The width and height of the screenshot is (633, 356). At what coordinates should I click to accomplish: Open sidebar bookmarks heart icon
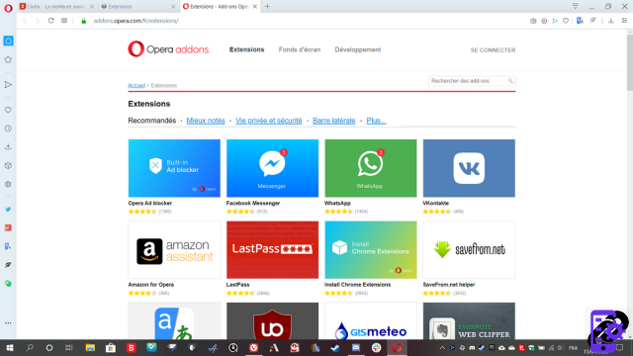(x=8, y=110)
